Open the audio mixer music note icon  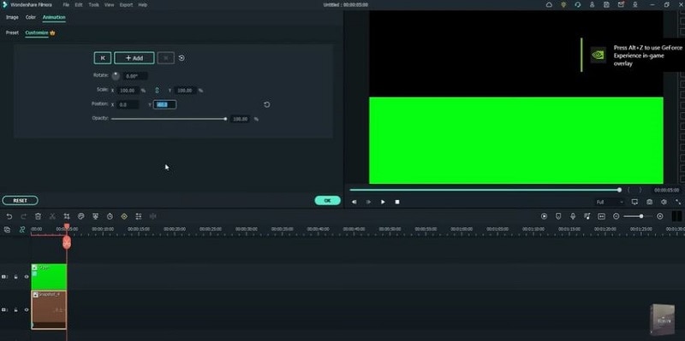point(587,216)
